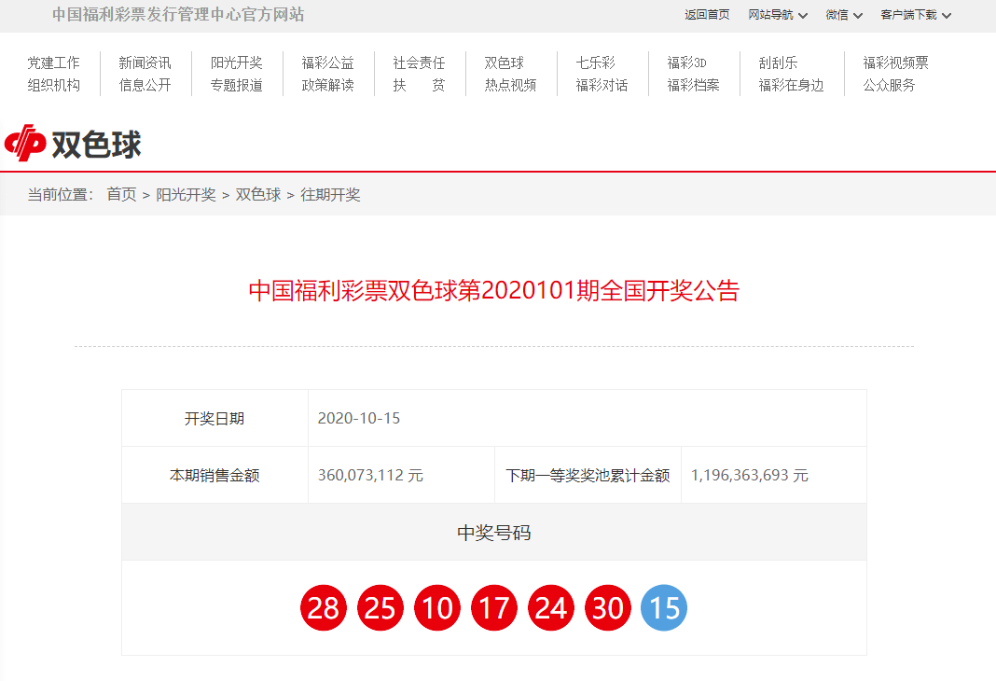Select sales amount 360,073,112 元

(370, 475)
